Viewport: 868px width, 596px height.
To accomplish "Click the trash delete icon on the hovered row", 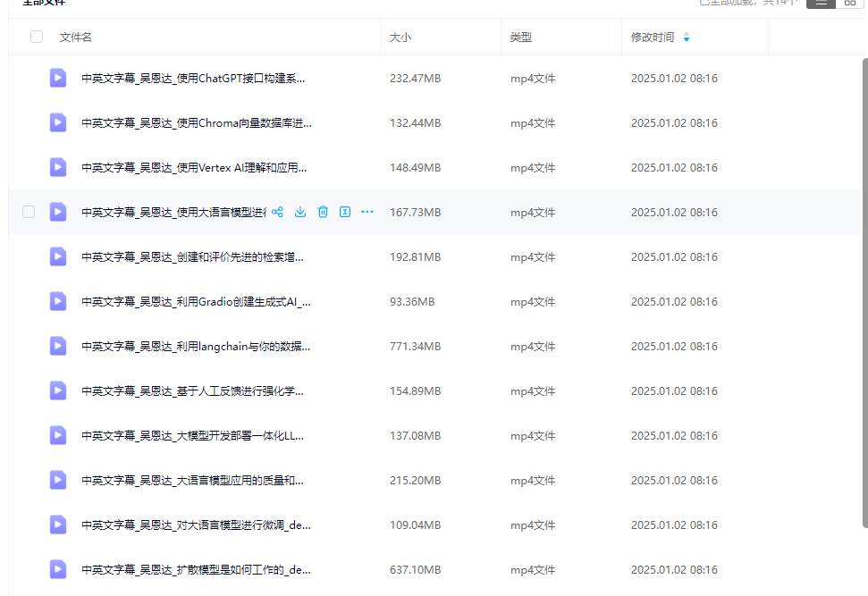I will (323, 212).
